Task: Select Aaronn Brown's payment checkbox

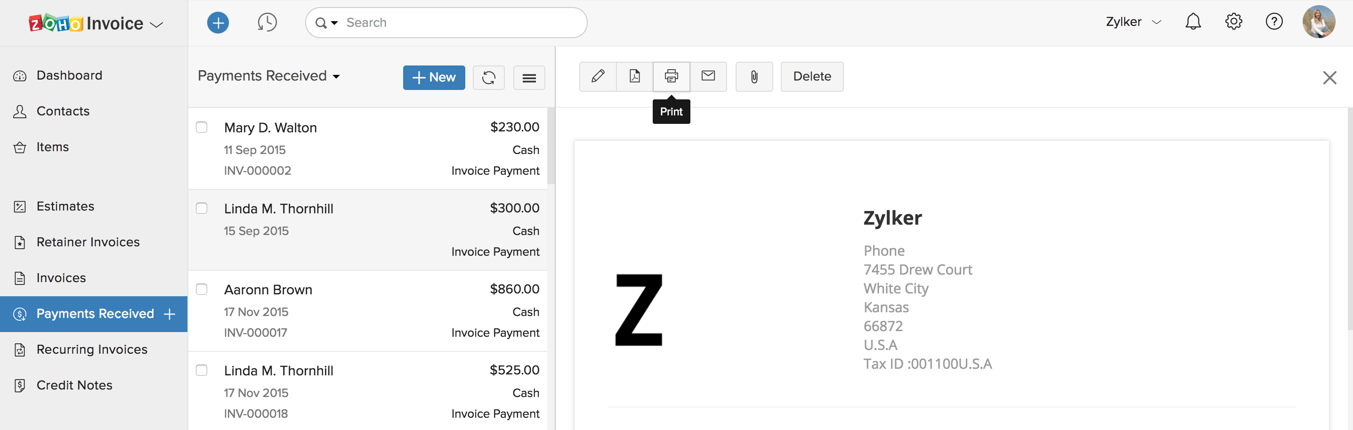Action: pos(202,289)
